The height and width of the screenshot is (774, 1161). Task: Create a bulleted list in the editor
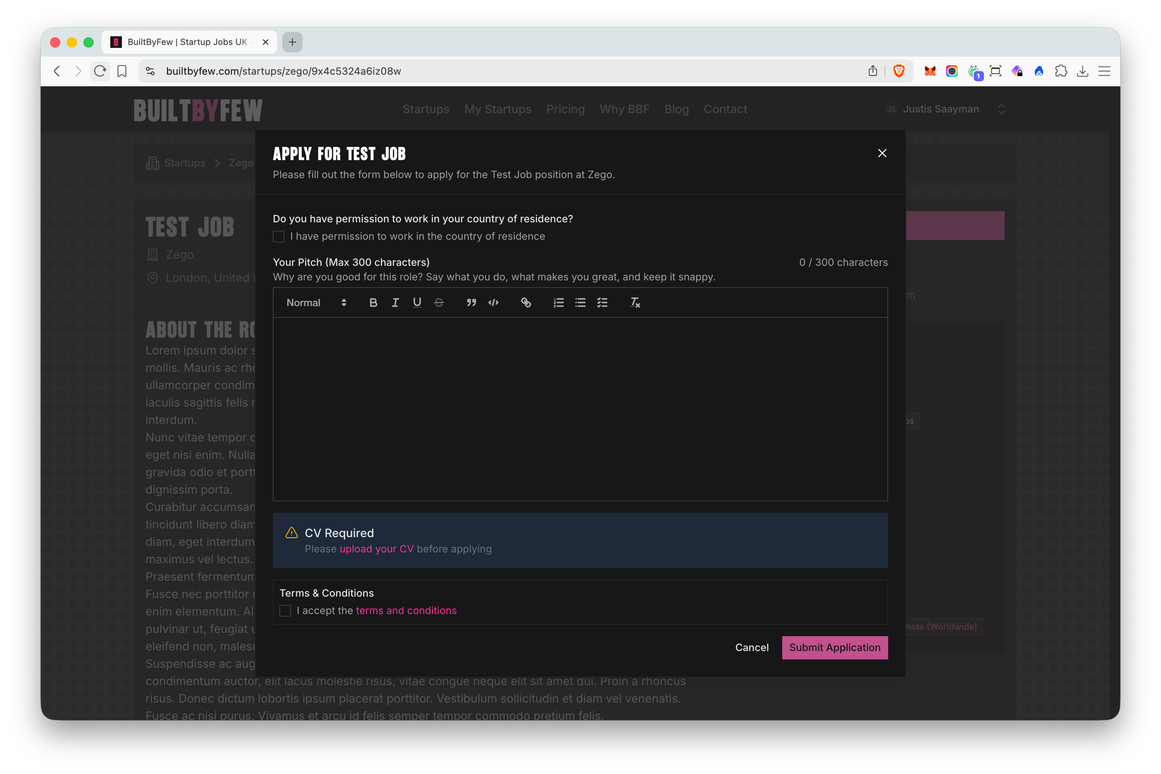(x=580, y=302)
